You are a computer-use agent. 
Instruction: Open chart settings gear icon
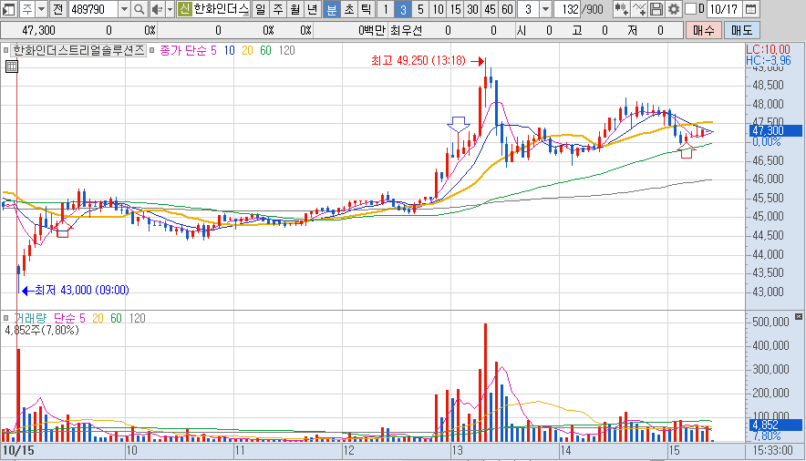[x=674, y=9]
